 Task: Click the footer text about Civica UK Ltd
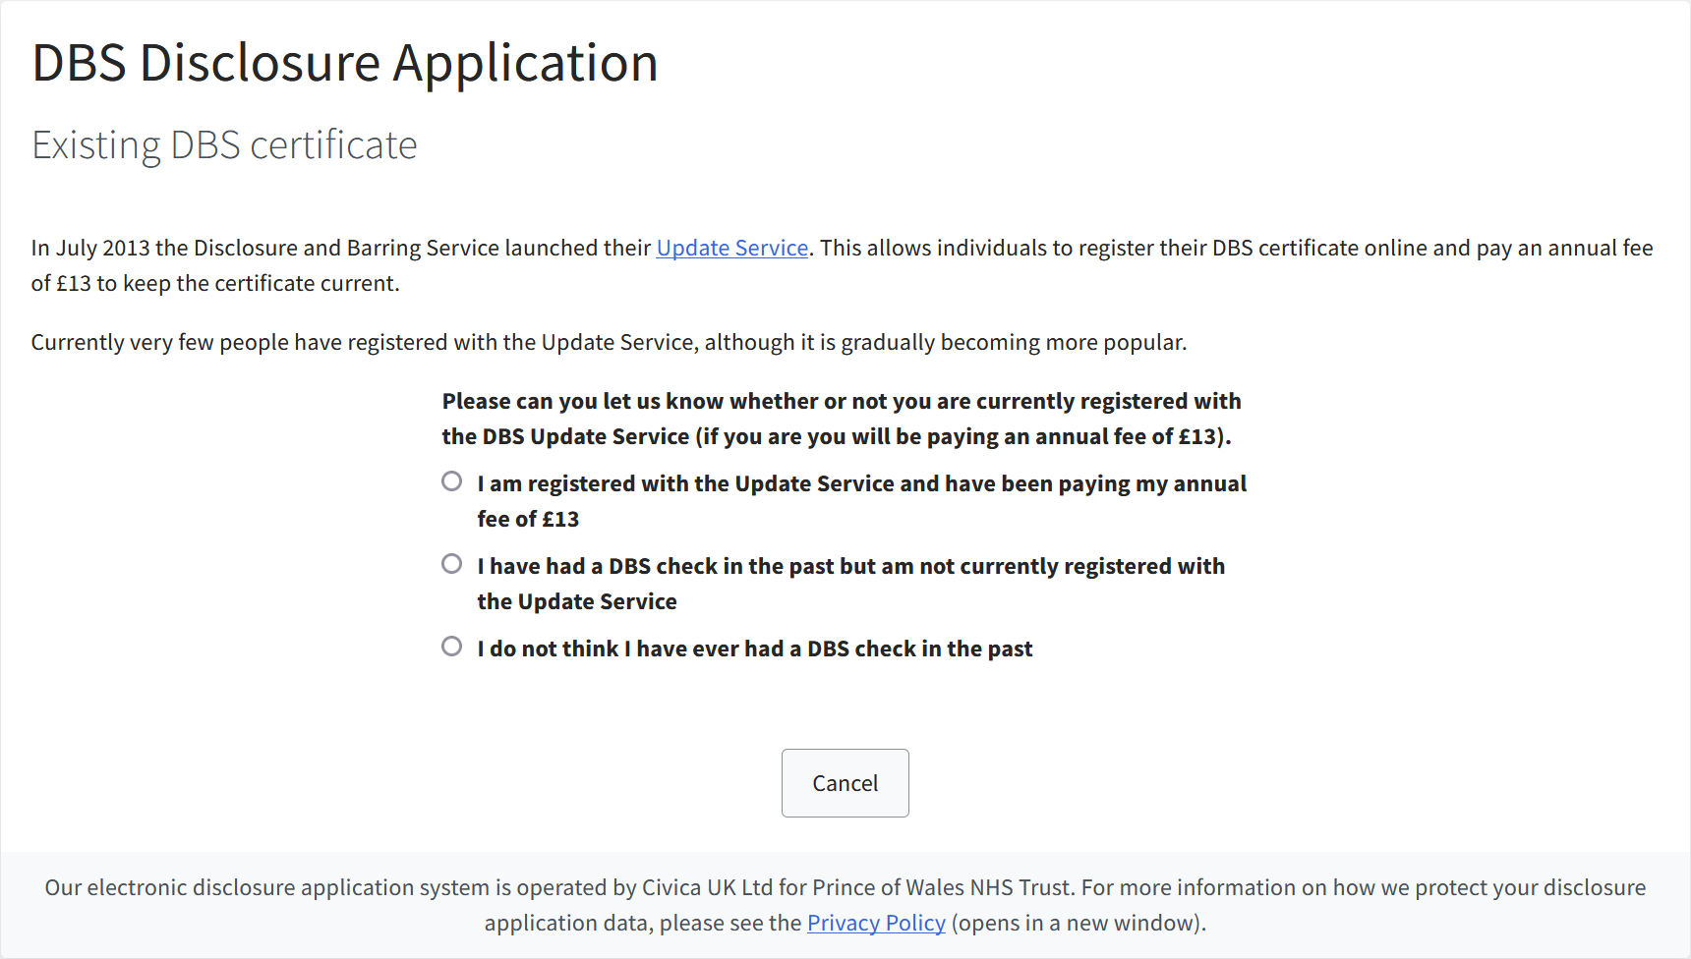[845, 905]
